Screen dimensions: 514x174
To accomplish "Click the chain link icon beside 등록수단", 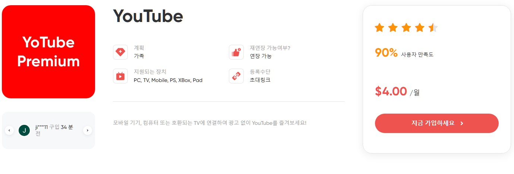I will 236,76.
